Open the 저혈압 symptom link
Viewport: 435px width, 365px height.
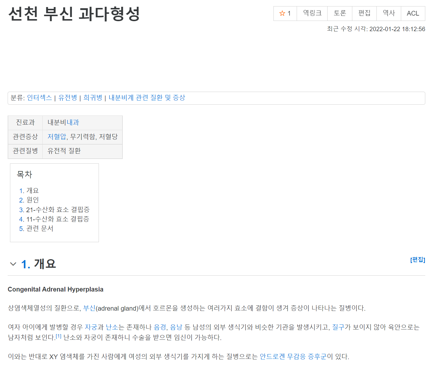click(x=57, y=137)
